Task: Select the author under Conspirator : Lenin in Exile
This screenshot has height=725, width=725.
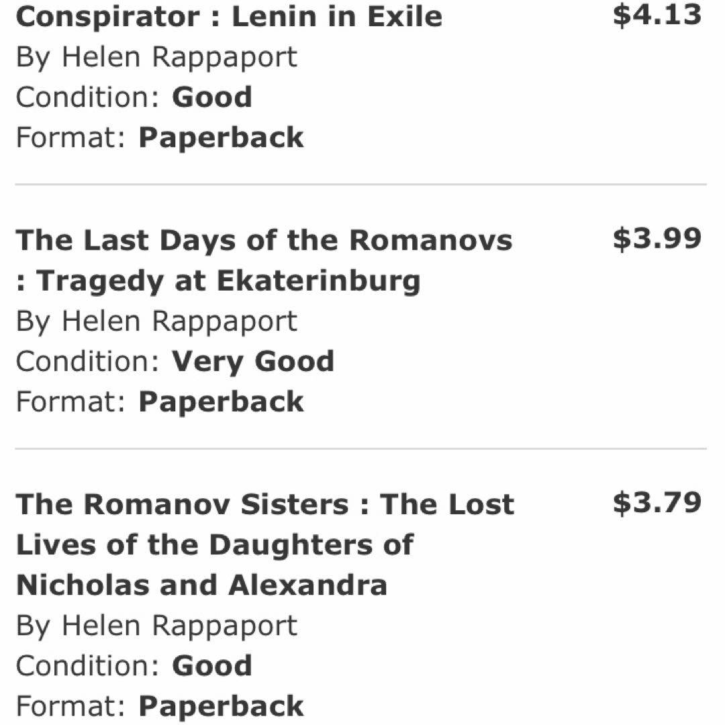Action: (156, 57)
